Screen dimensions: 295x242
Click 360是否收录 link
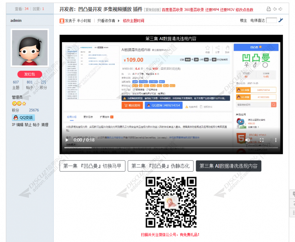194,10
